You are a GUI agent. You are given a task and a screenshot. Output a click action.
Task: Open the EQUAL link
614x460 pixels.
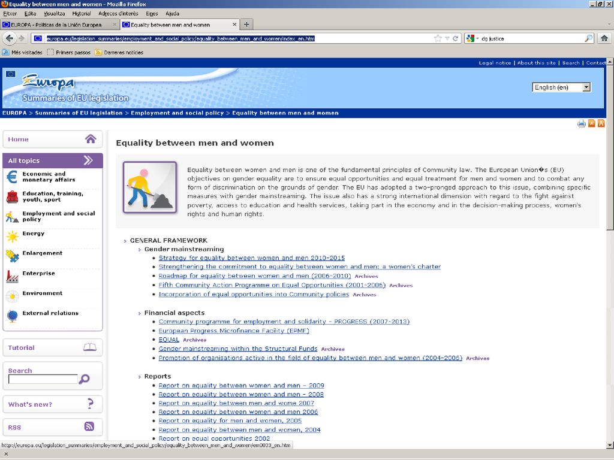pos(168,340)
